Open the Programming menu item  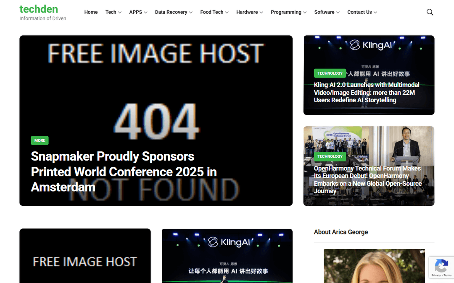pyautogui.click(x=286, y=12)
